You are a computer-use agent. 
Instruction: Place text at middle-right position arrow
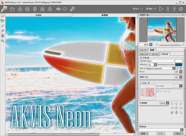click(x=181, y=108)
